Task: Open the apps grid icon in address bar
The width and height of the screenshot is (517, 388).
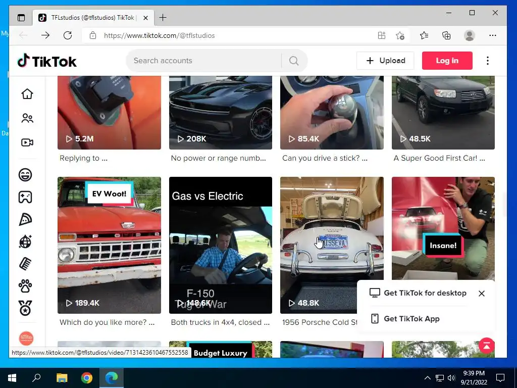Action: [382, 35]
